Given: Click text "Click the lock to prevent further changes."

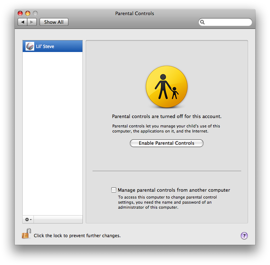Looking at the screenshot, I should pos(77,236).
